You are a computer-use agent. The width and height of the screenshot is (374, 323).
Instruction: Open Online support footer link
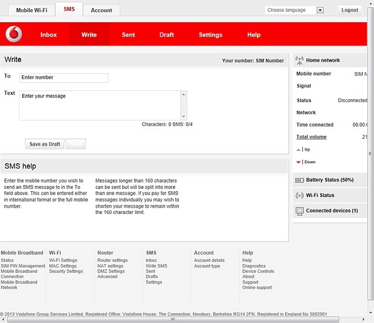(257, 287)
